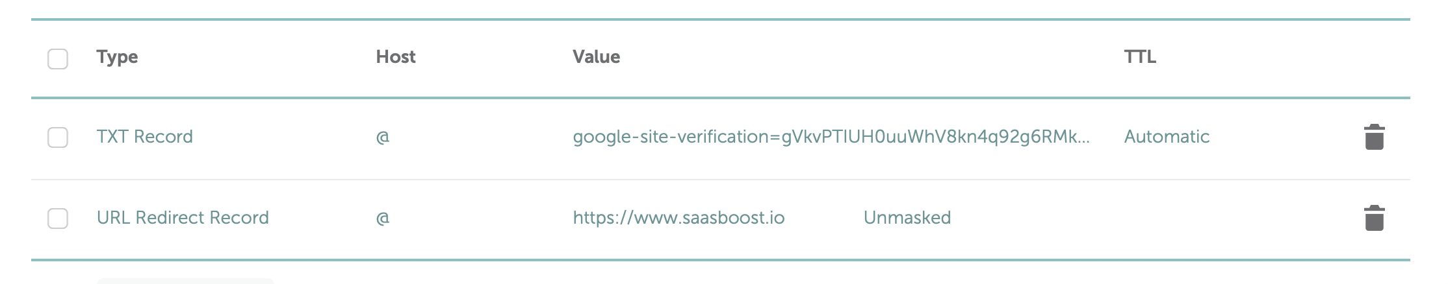Sort by the Host column header
Screen dimensions: 1448x284
(x=396, y=57)
